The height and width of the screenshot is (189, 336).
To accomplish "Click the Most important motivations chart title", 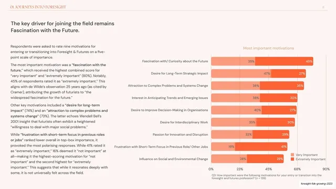I will pyautogui.click(x=268, y=48).
